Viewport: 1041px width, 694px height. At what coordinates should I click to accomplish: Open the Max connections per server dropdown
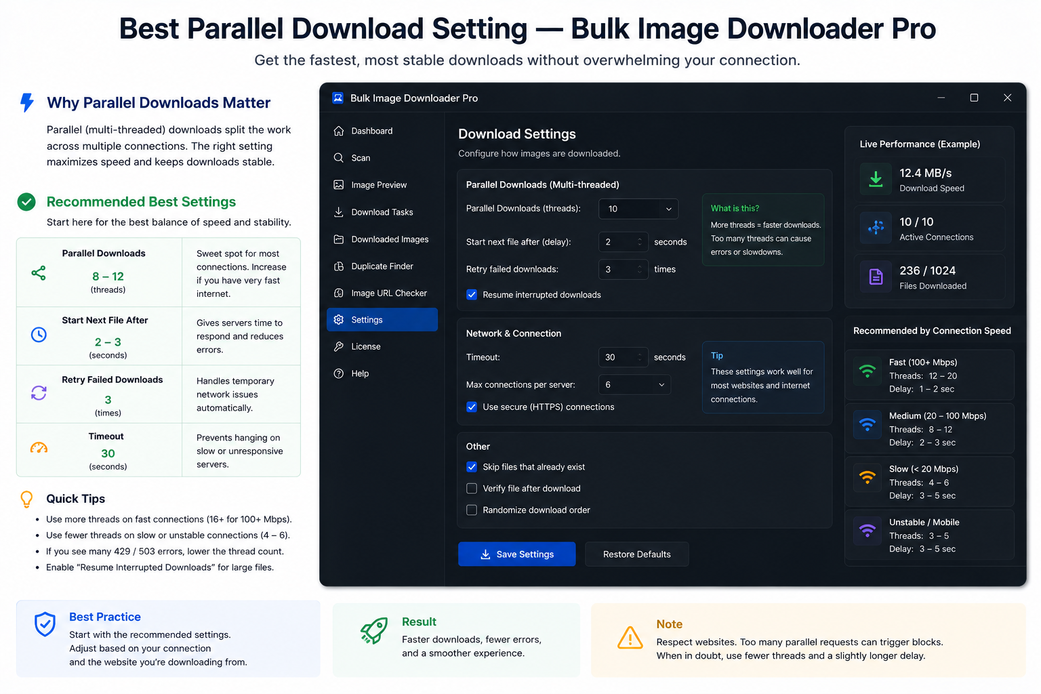[634, 384]
